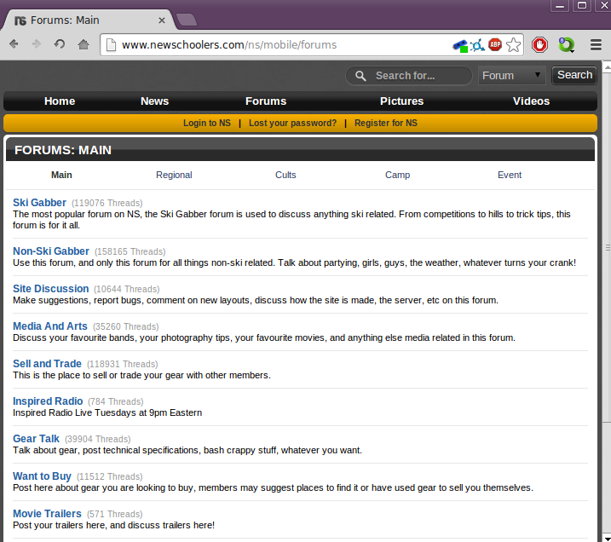
Task: Click the (118931 Threads) count text
Action: pyautogui.click(x=123, y=365)
